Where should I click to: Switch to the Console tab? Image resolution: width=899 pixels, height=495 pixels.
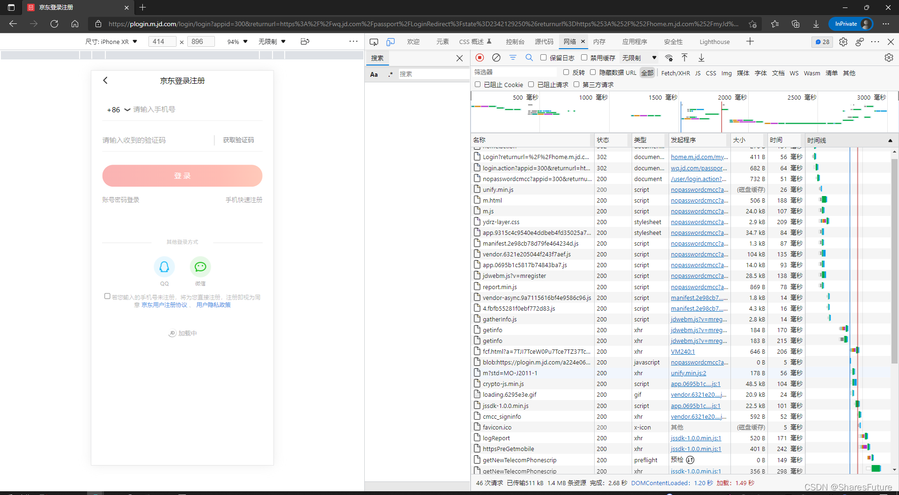point(515,42)
